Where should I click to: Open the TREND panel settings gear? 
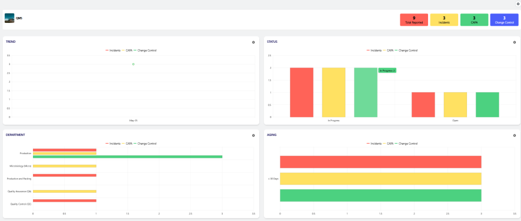click(x=253, y=42)
